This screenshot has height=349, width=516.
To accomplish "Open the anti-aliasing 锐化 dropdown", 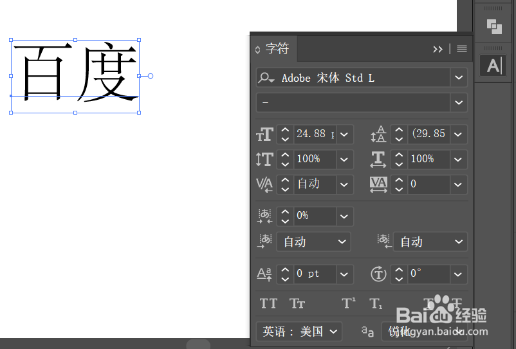I will 425,332.
